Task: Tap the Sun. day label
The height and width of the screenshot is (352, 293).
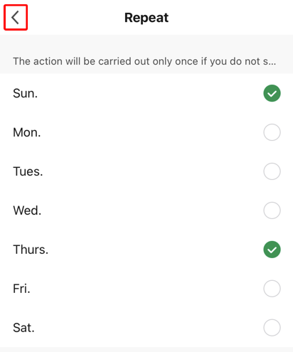Action: click(25, 93)
